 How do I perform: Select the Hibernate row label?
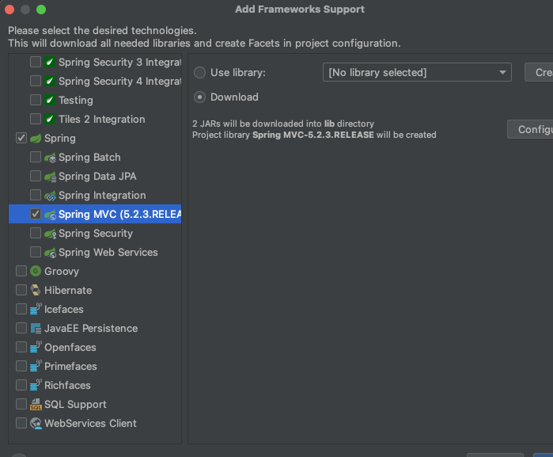(x=68, y=291)
